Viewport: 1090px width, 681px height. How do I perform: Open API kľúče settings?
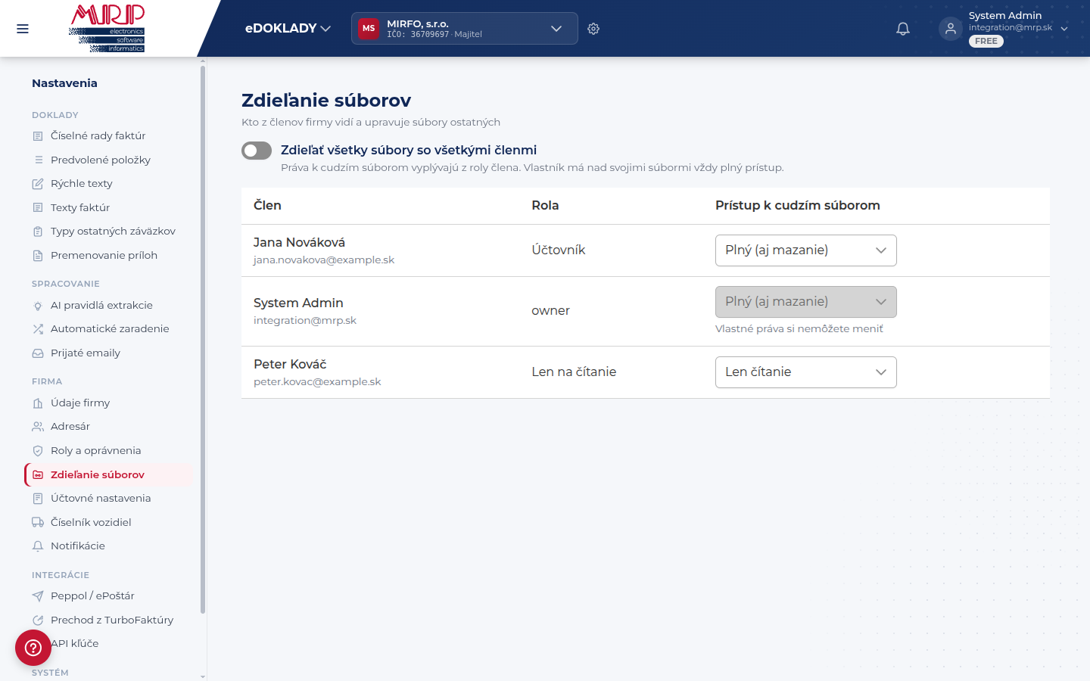[109, 643]
